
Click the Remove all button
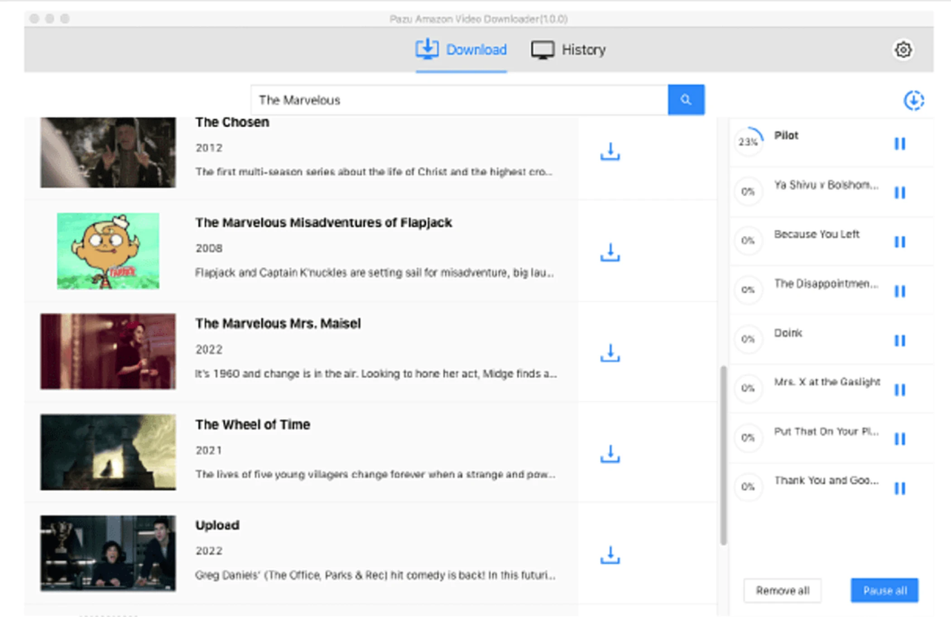[783, 590]
